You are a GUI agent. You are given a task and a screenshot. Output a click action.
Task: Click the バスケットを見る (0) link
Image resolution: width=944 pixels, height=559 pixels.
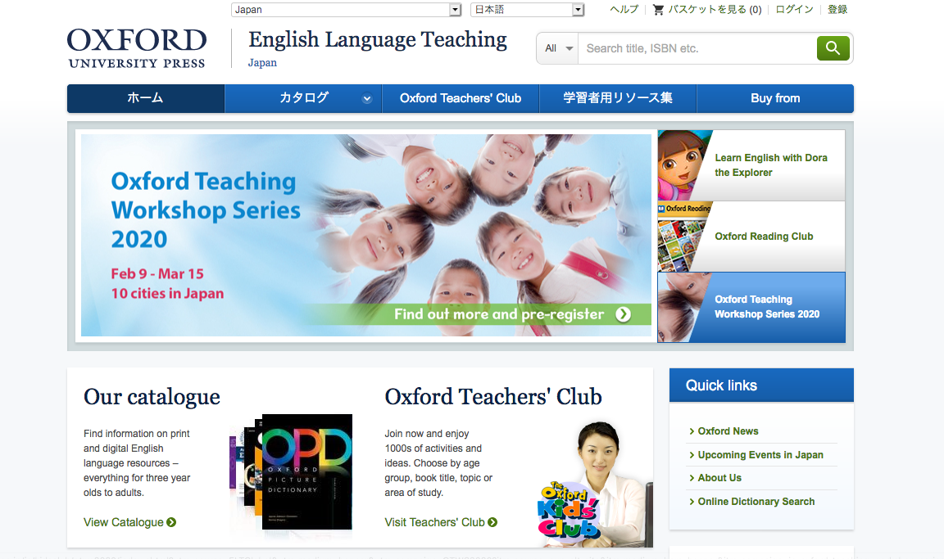click(x=715, y=10)
